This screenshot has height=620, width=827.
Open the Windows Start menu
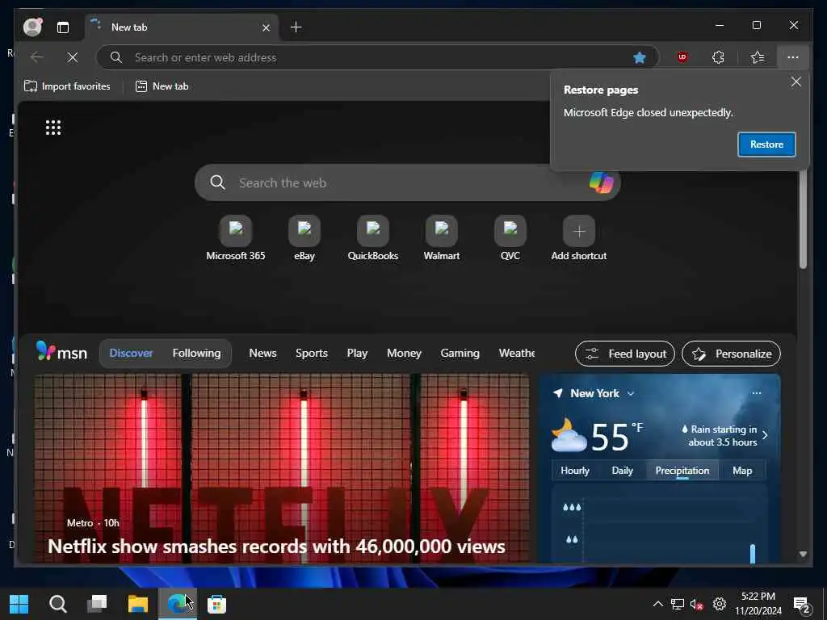19,604
